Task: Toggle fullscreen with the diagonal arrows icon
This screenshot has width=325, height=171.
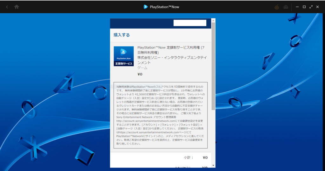Action: (x=311, y=7)
